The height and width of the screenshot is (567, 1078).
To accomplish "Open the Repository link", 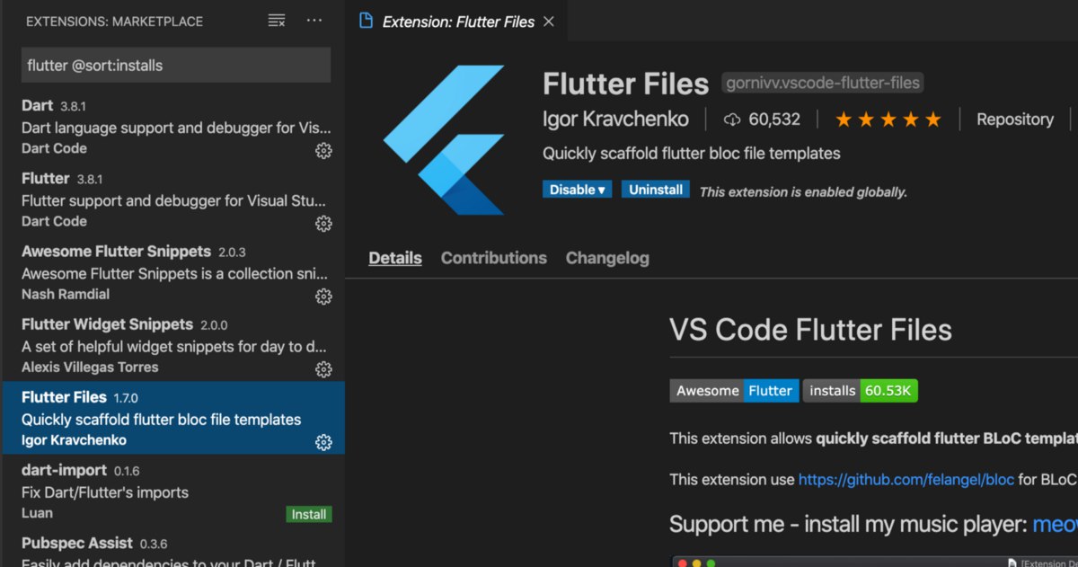I will [1015, 120].
